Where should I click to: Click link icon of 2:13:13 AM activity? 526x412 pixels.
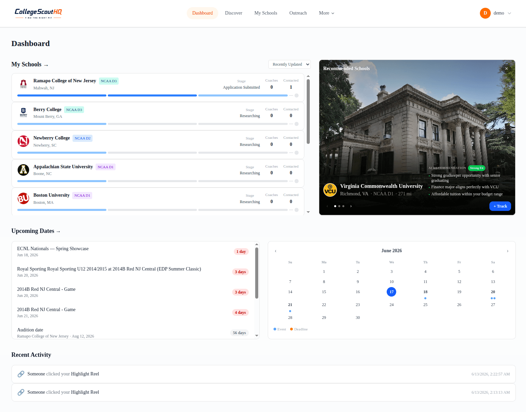point(21,392)
